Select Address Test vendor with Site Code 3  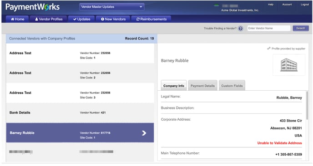(x=80, y=93)
